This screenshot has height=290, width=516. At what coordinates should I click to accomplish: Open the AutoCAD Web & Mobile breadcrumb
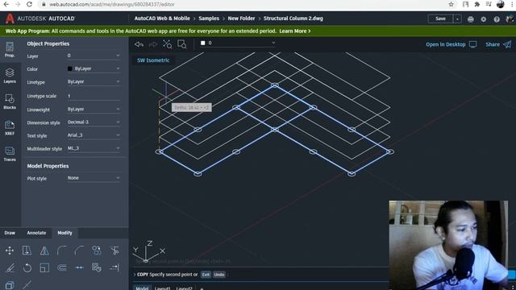pos(162,19)
